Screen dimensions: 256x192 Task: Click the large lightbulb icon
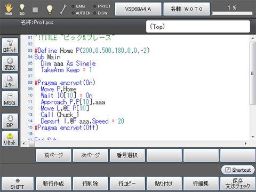point(50,9)
